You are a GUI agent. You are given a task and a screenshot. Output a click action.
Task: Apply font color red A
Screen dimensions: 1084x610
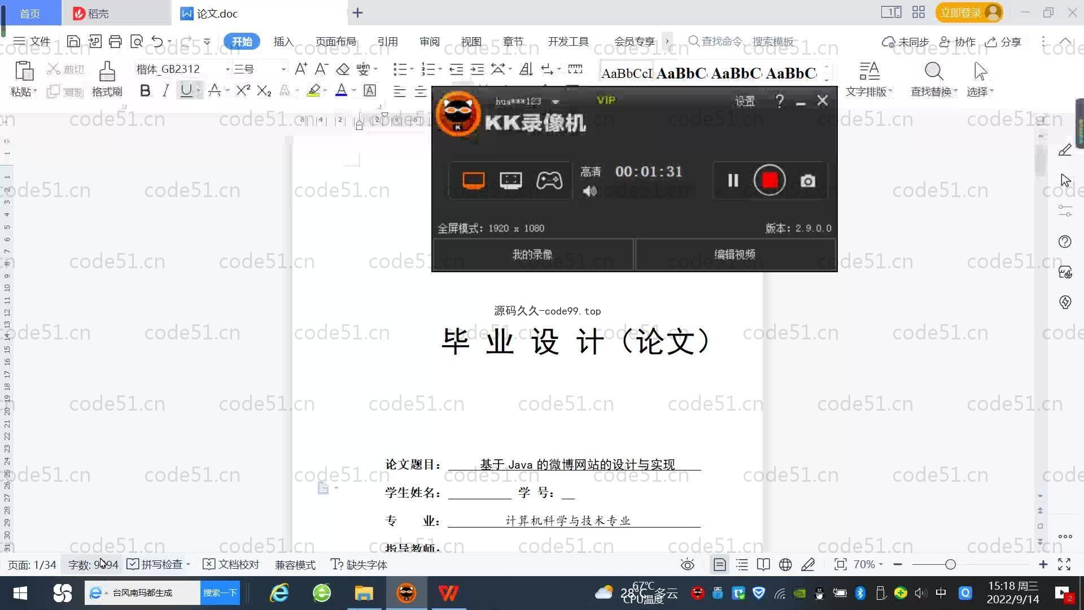(x=341, y=90)
